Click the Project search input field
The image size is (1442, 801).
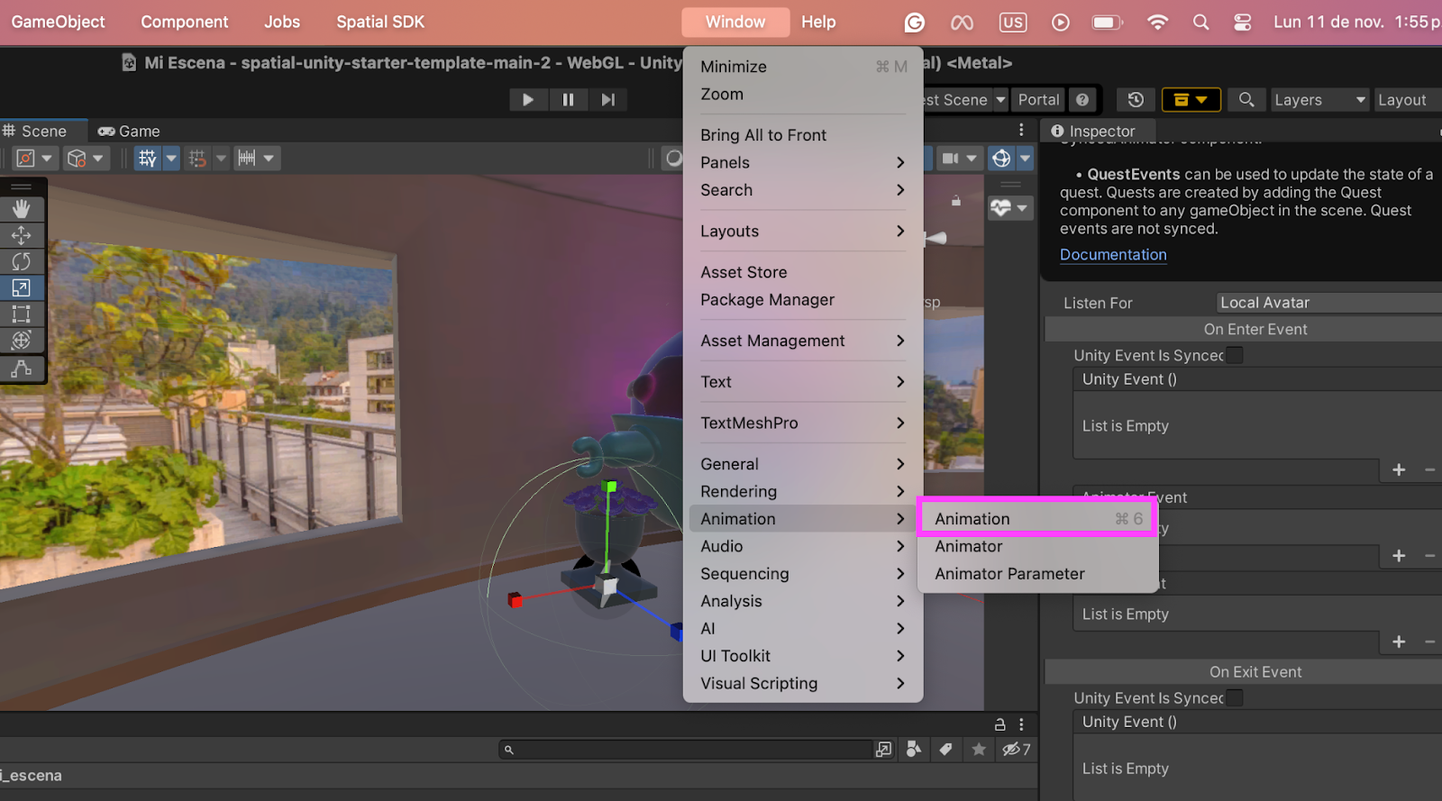pos(687,750)
